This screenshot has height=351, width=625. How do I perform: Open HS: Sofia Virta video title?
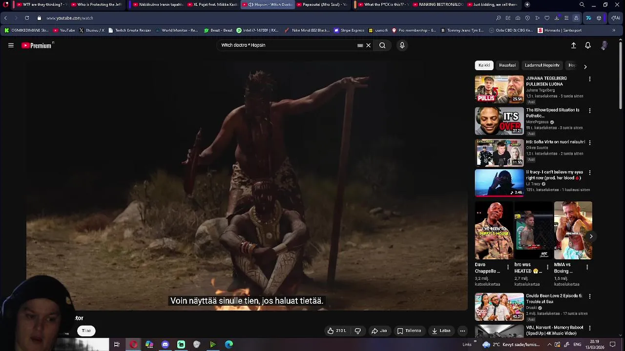pos(555,142)
